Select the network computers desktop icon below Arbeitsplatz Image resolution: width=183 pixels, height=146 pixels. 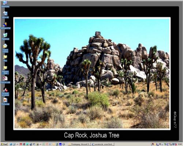(5, 15)
